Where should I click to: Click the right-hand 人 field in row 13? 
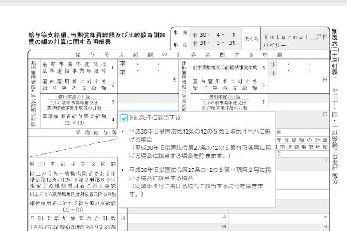279,219
